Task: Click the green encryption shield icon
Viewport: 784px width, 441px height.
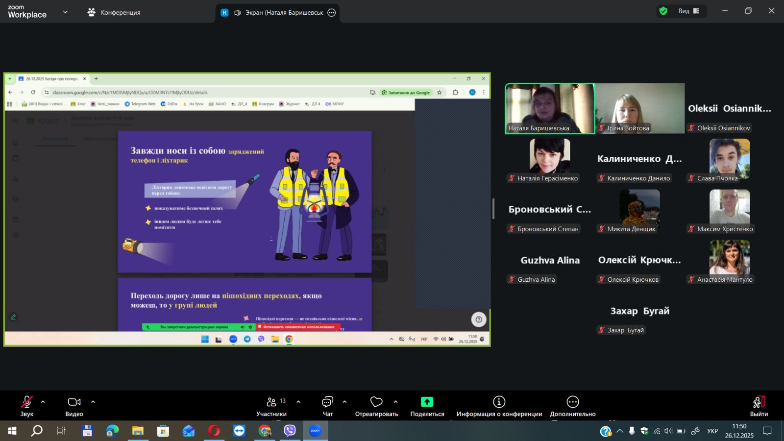Action: [663, 11]
